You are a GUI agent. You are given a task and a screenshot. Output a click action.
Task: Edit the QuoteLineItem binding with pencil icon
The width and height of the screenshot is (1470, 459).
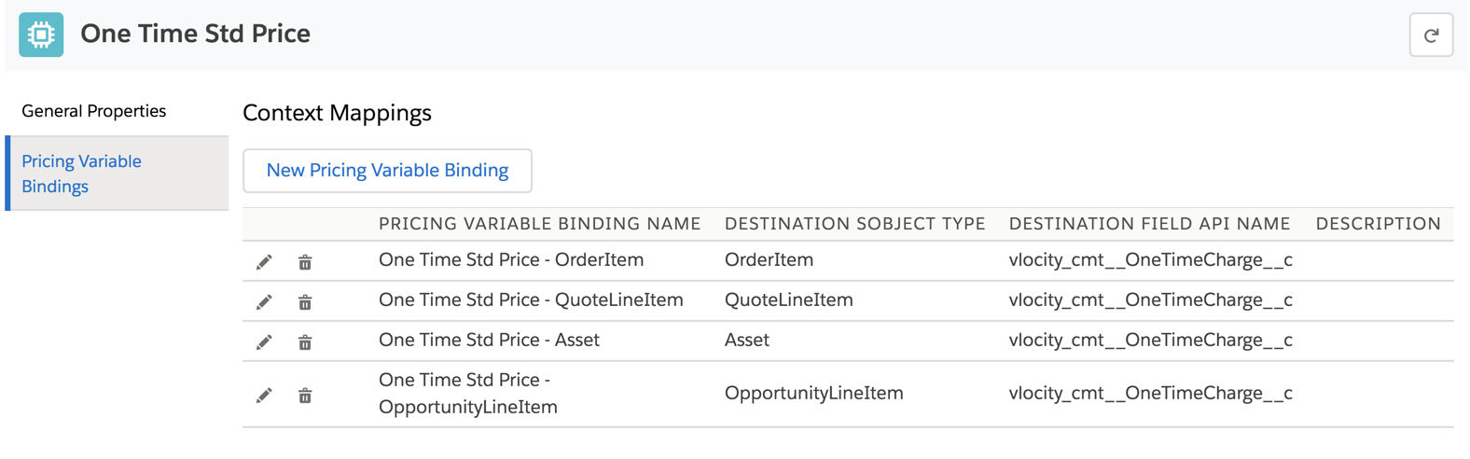pos(264,302)
